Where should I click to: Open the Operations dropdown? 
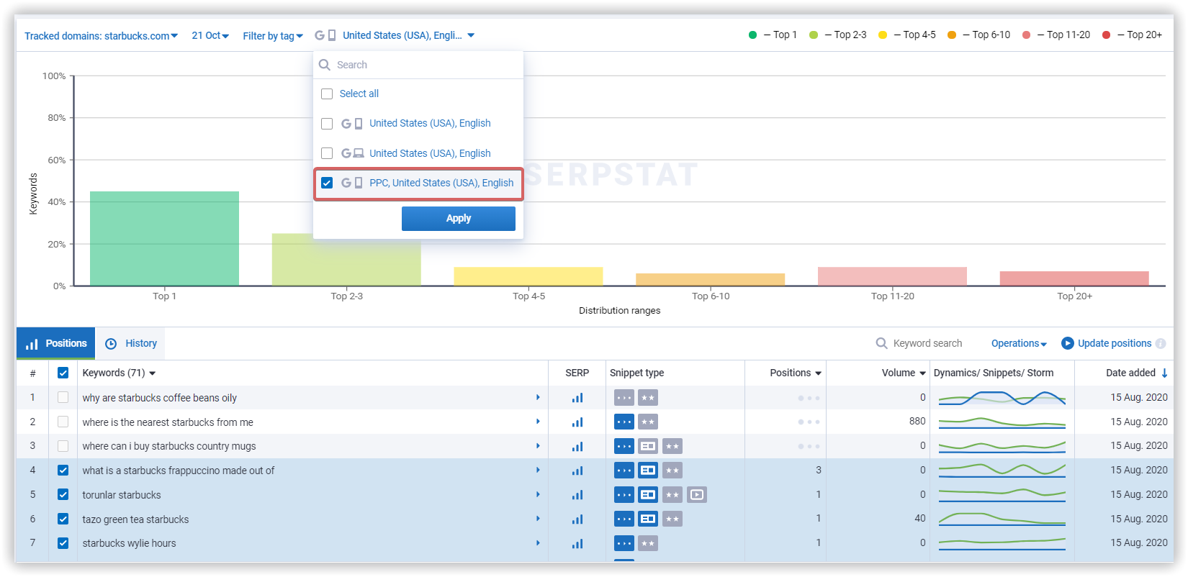point(1019,343)
